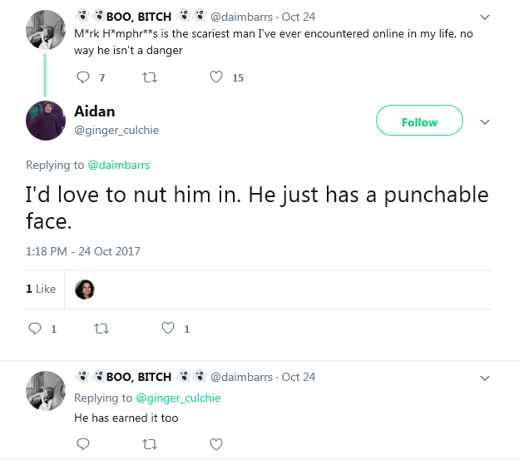This screenshot has height=460, width=519.
Task: Open the '1:18 PM - 24 Oct 2017' timestamp
Action: 83,251
